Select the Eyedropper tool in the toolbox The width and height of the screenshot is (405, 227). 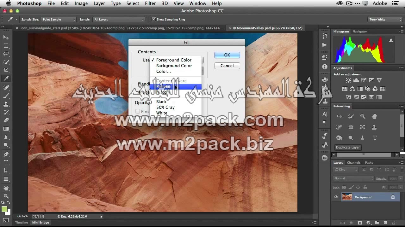pyautogui.click(x=6, y=79)
